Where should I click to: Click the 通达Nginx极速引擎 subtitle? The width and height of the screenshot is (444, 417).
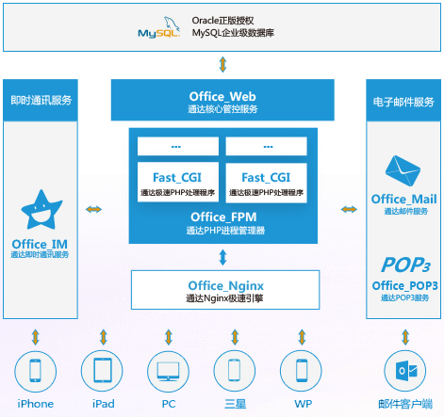coord(224,298)
